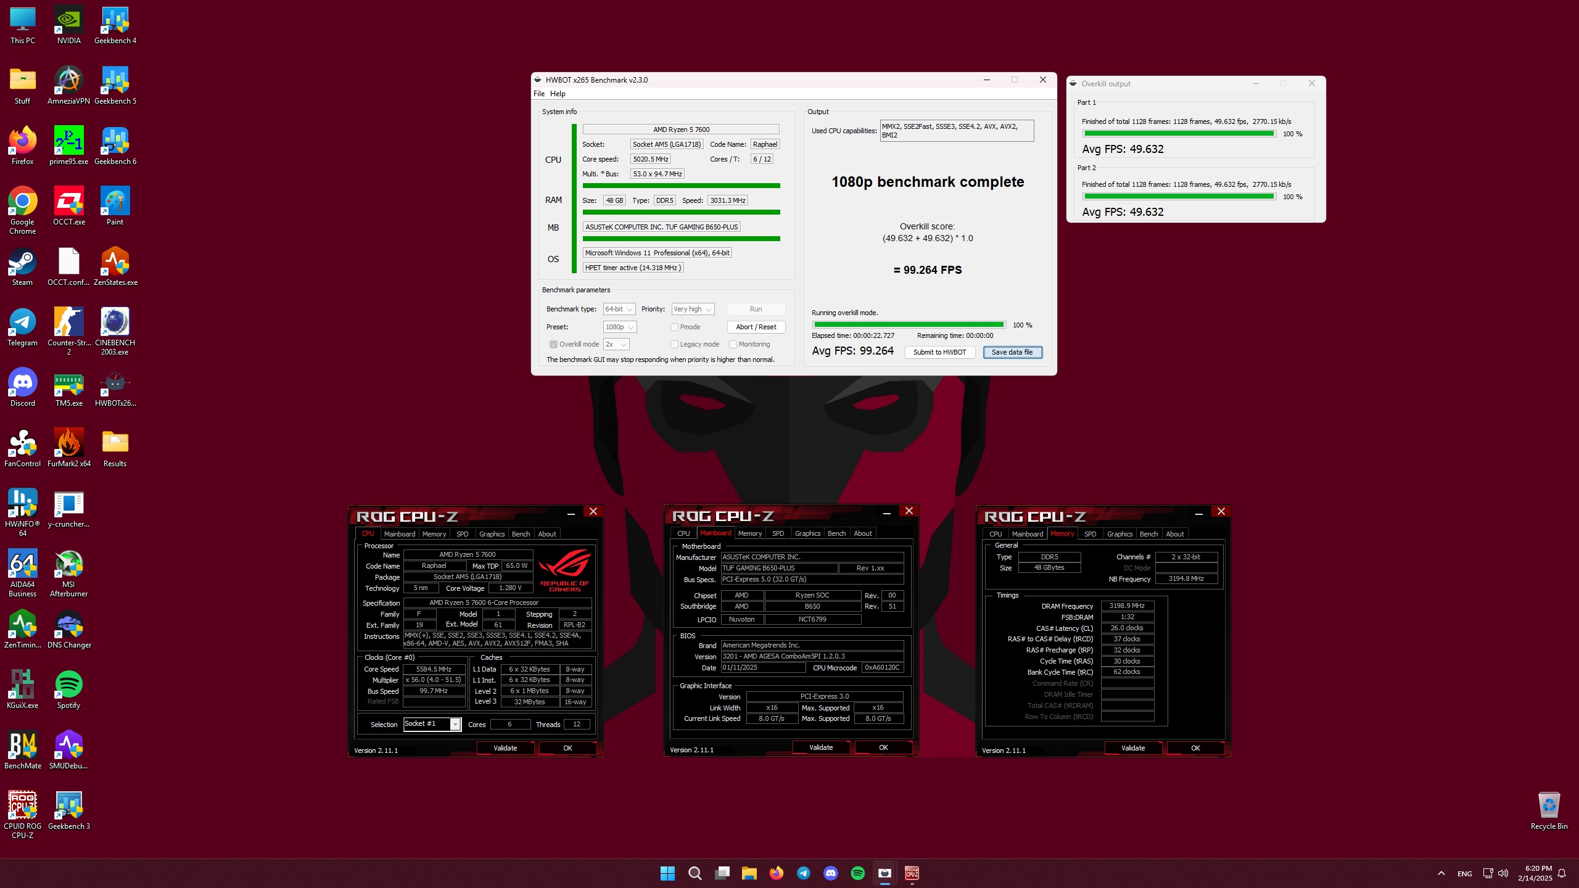Screen dimensions: 1579x888
Task: Click Validate in right CPU-Z window
Action: 1133,748
